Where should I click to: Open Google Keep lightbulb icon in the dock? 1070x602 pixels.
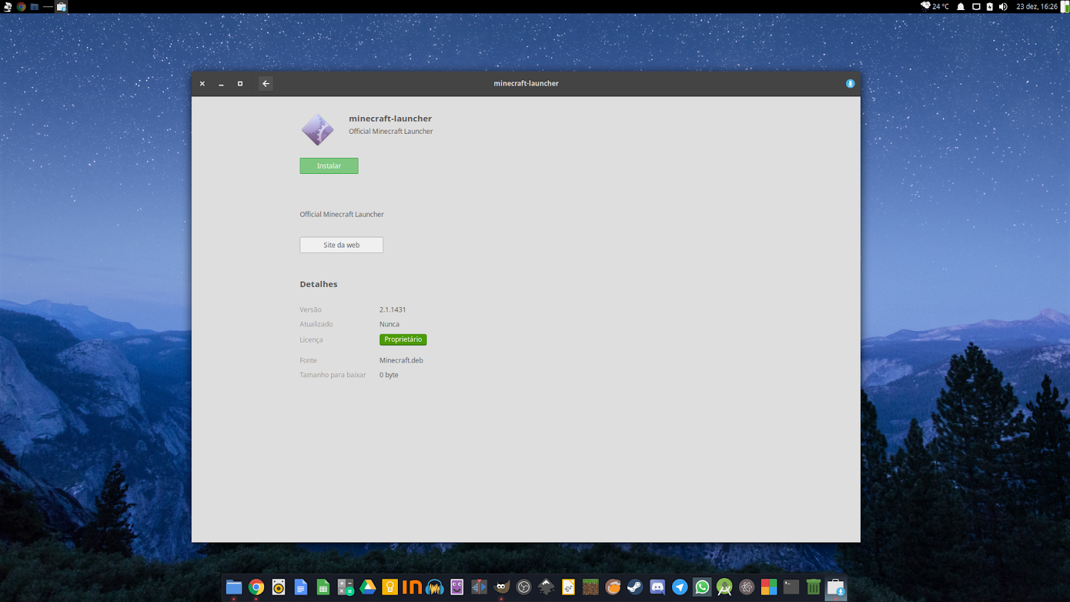(x=390, y=587)
